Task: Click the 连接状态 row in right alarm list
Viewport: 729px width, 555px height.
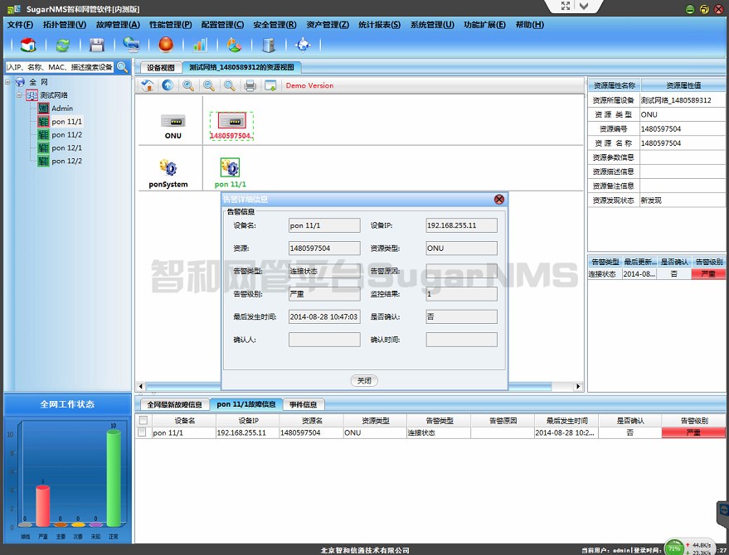Action: 657,274
